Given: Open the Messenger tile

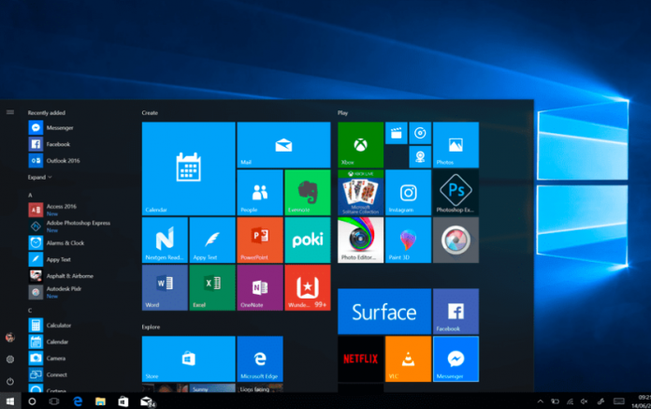Looking at the screenshot, I should click(456, 359).
